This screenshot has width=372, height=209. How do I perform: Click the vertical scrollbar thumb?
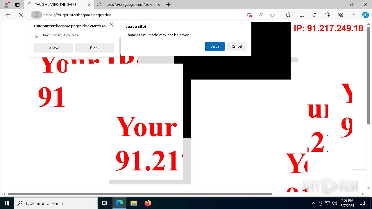click(x=369, y=76)
